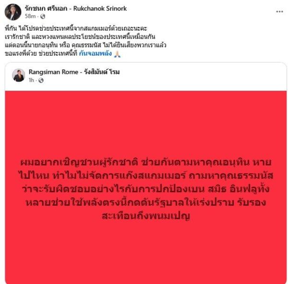Open Rukchanok Srinork's profile name link
Image resolution: width=288 pixels, height=284 pixels.
tap(76, 9)
